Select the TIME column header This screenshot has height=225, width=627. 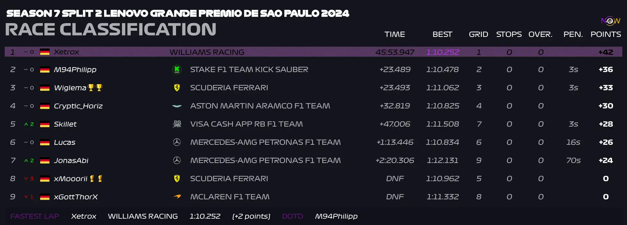point(395,34)
